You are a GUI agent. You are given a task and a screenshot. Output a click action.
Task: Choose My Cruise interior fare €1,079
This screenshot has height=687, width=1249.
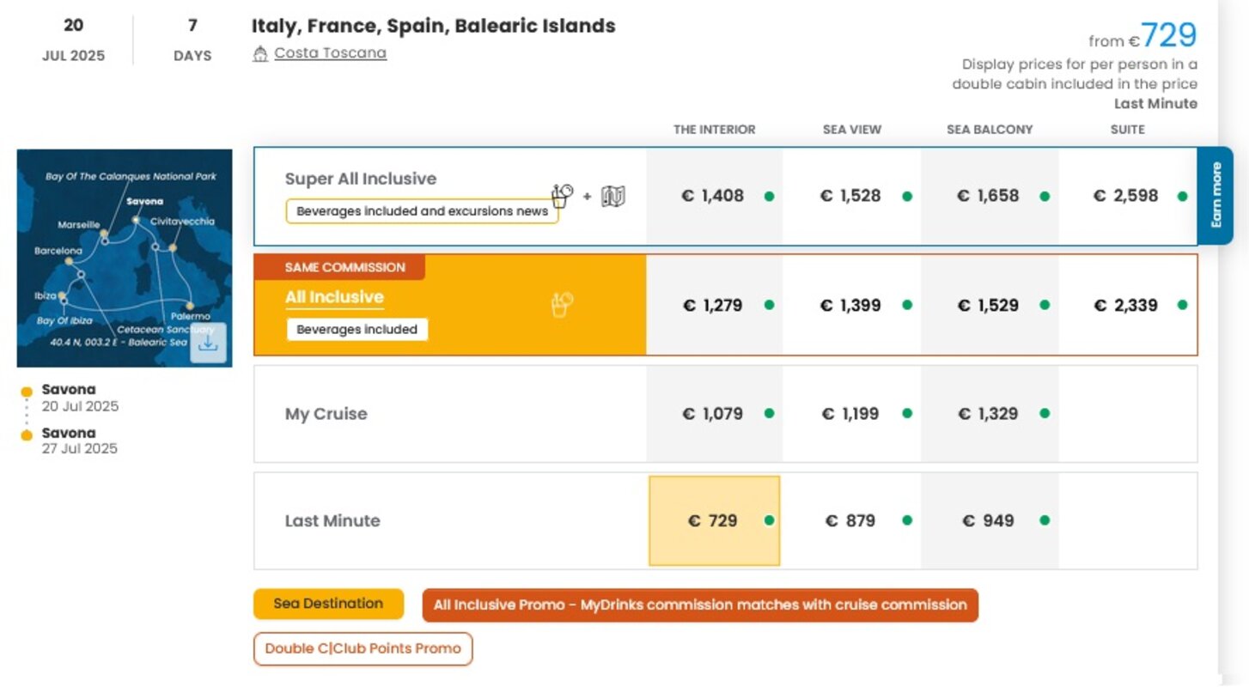pos(714,414)
